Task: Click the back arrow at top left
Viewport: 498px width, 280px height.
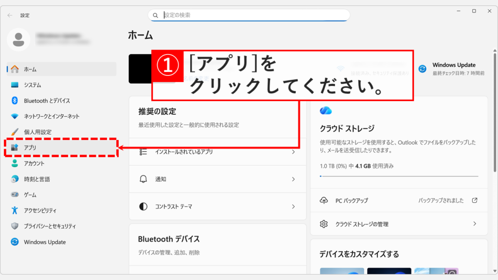Action: pos(10,15)
